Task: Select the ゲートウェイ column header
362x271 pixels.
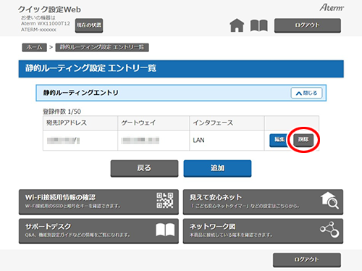Action: point(153,123)
